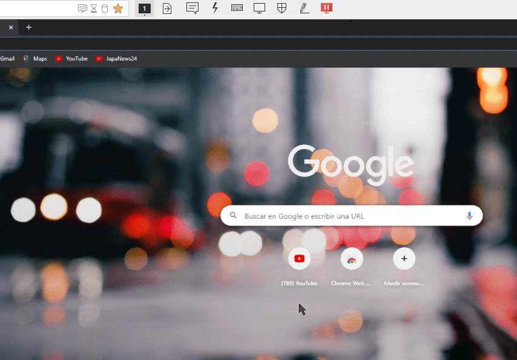The width and height of the screenshot is (517, 360).
Task: Click the red session recording icon
Action: (326, 8)
